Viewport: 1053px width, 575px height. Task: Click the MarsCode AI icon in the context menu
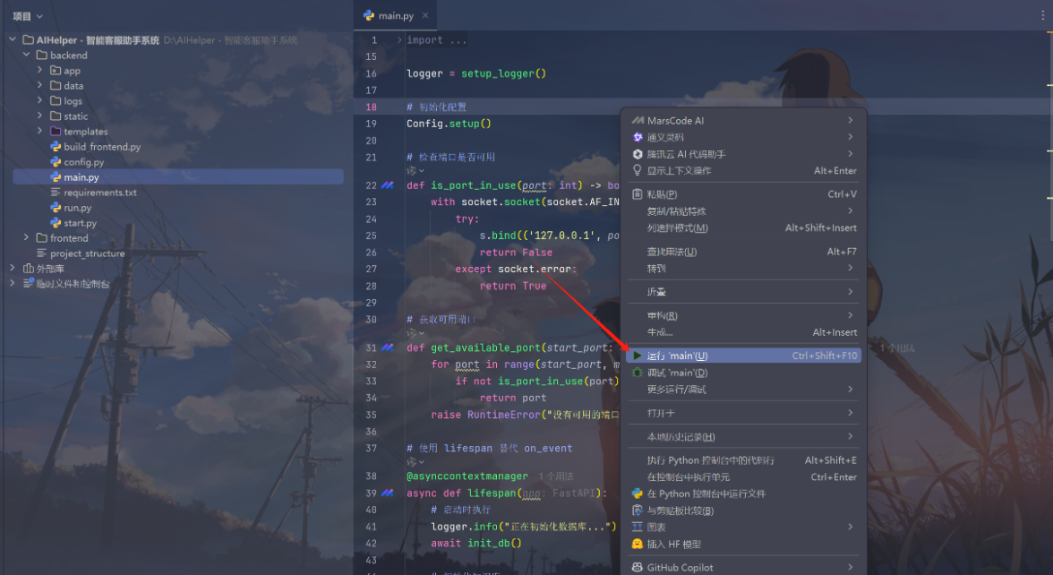[638, 120]
